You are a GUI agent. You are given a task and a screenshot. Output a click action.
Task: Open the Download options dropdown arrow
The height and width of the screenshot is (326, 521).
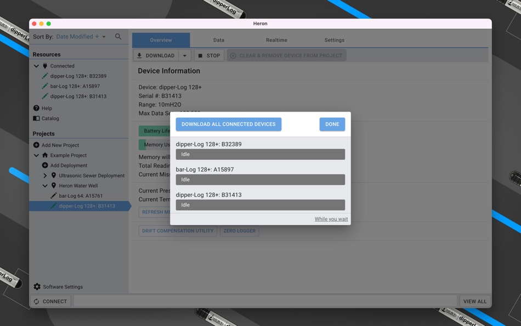tap(185, 55)
